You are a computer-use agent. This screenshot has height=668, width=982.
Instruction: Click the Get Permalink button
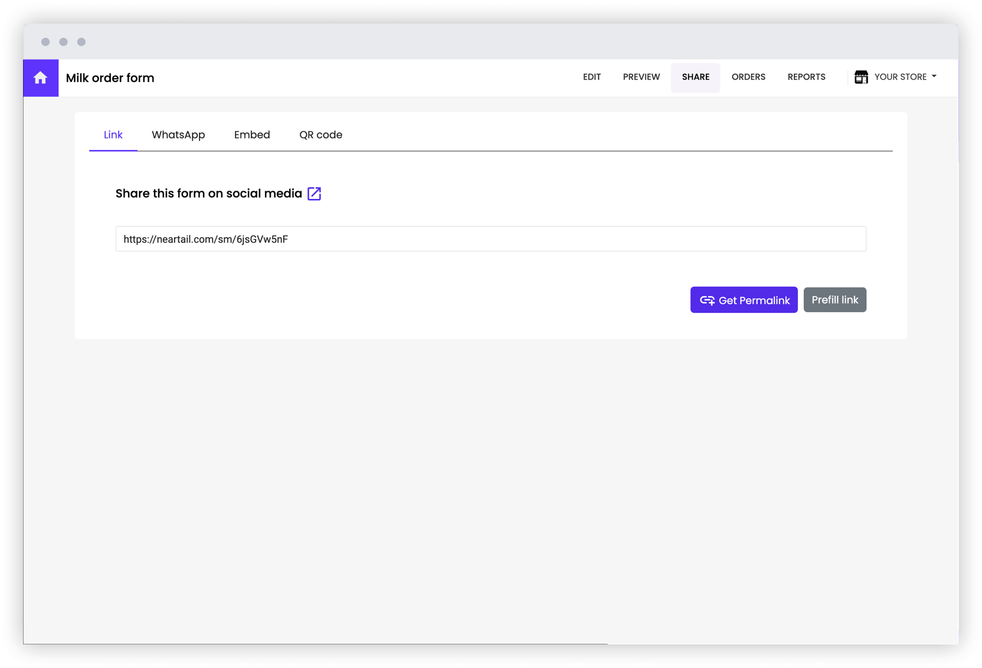click(744, 300)
